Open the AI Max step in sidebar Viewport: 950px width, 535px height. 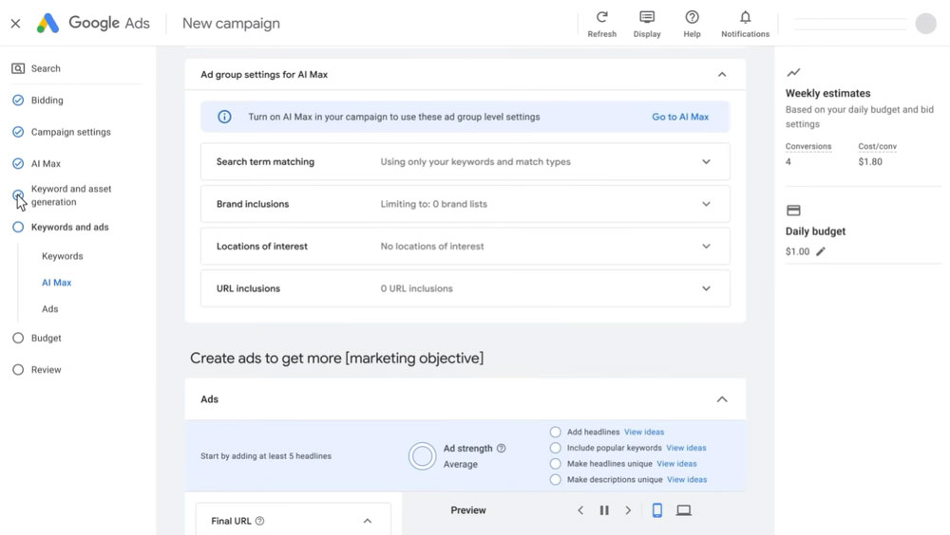pyautogui.click(x=46, y=163)
